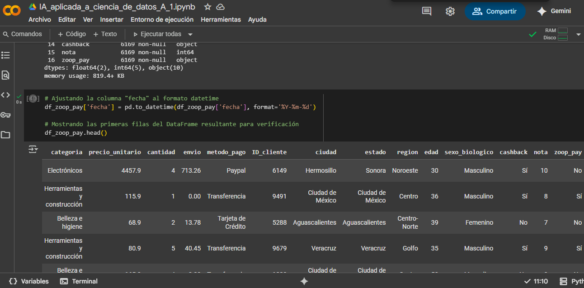Open the settings gear icon
The height and width of the screenshot is (288, 584).
[450, 11]
